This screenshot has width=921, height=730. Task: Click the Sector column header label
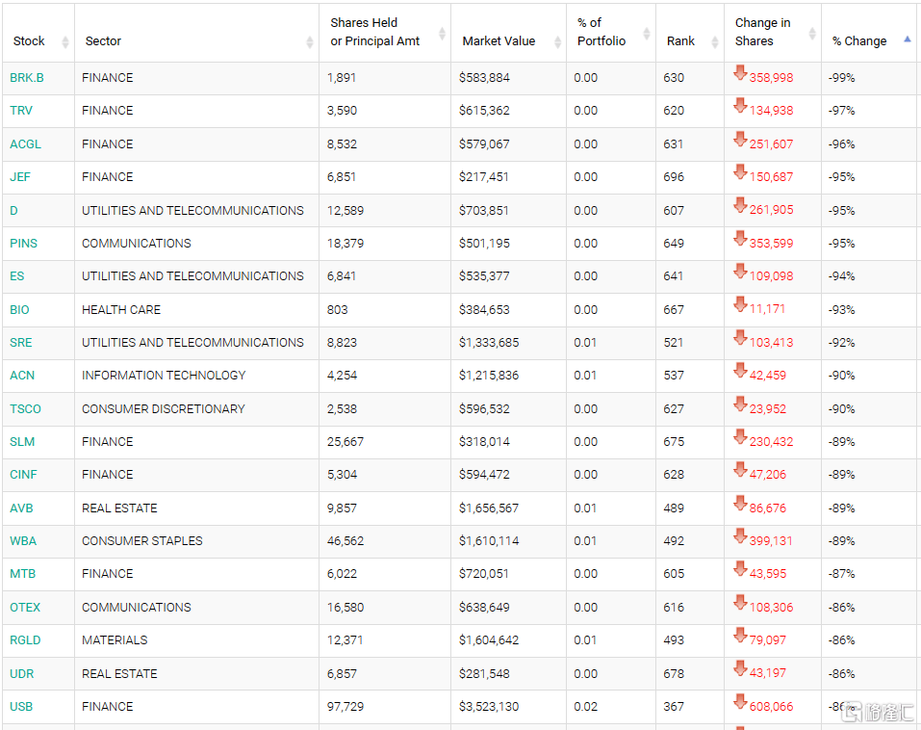[103, 41]
